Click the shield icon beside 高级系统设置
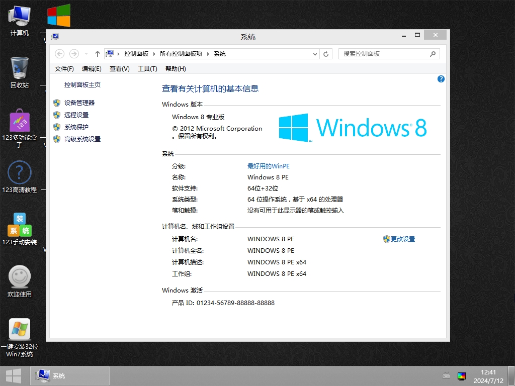 point(57,139)
